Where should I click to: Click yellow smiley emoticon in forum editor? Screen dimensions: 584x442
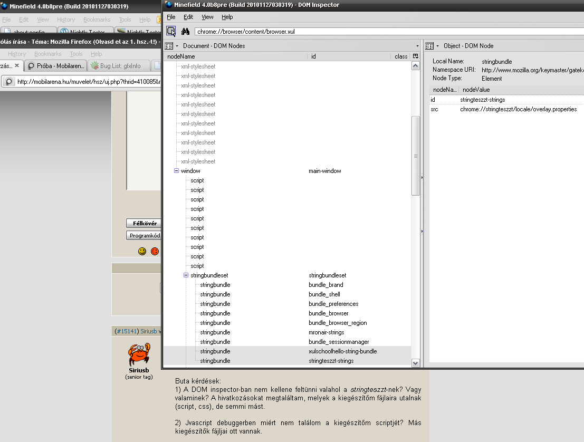(142, 252)
